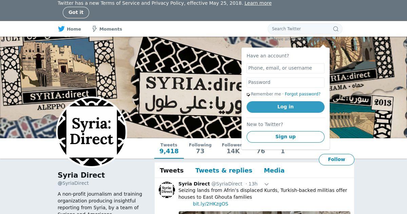
Task: Toggle the Remember me checkbox
Action: click(248, 95)
